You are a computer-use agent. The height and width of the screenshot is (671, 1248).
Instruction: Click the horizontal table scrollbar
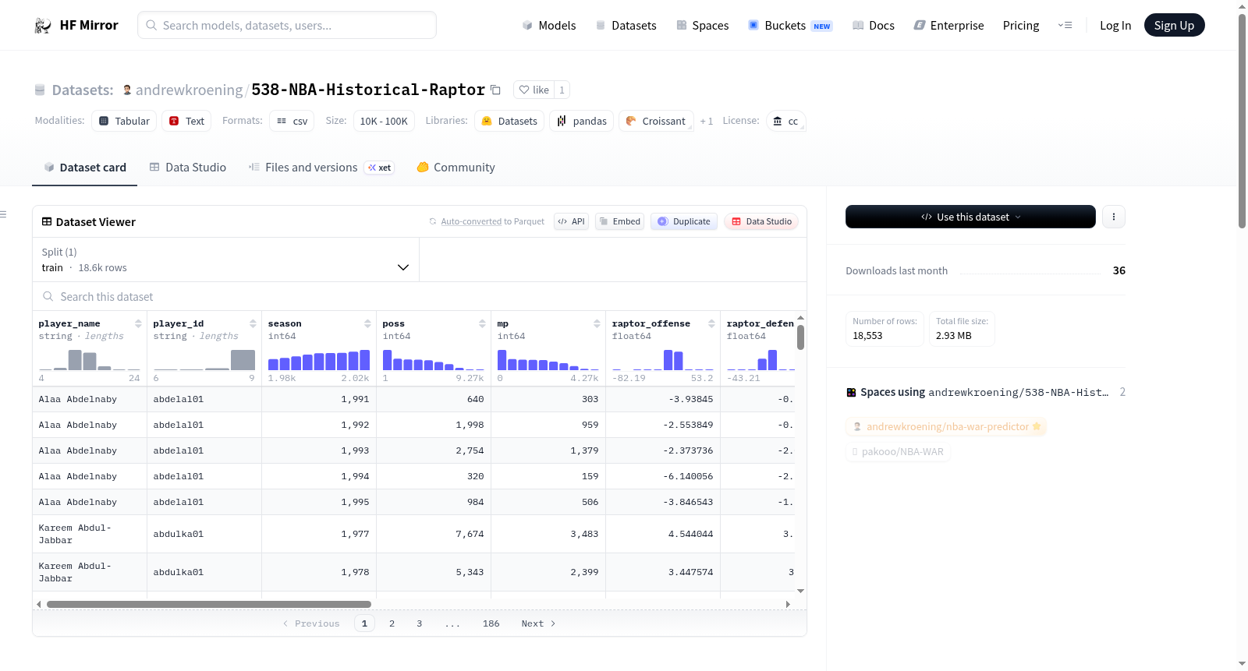tap(209, 604)
